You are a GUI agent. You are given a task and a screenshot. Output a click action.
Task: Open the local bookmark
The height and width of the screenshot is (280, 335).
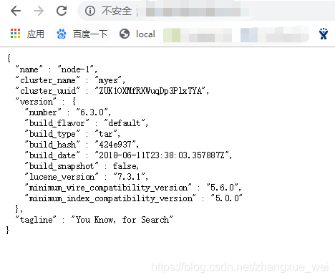click(x=145, y=34)
